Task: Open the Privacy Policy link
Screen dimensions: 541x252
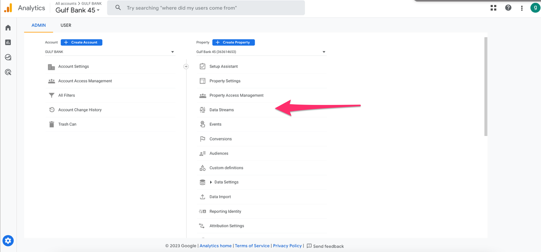Action: [x=287, y=246]
